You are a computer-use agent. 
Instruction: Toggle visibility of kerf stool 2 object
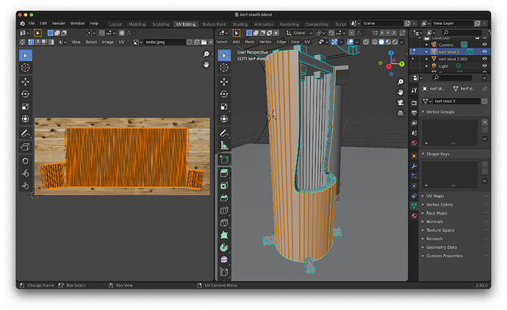[484, 51]
